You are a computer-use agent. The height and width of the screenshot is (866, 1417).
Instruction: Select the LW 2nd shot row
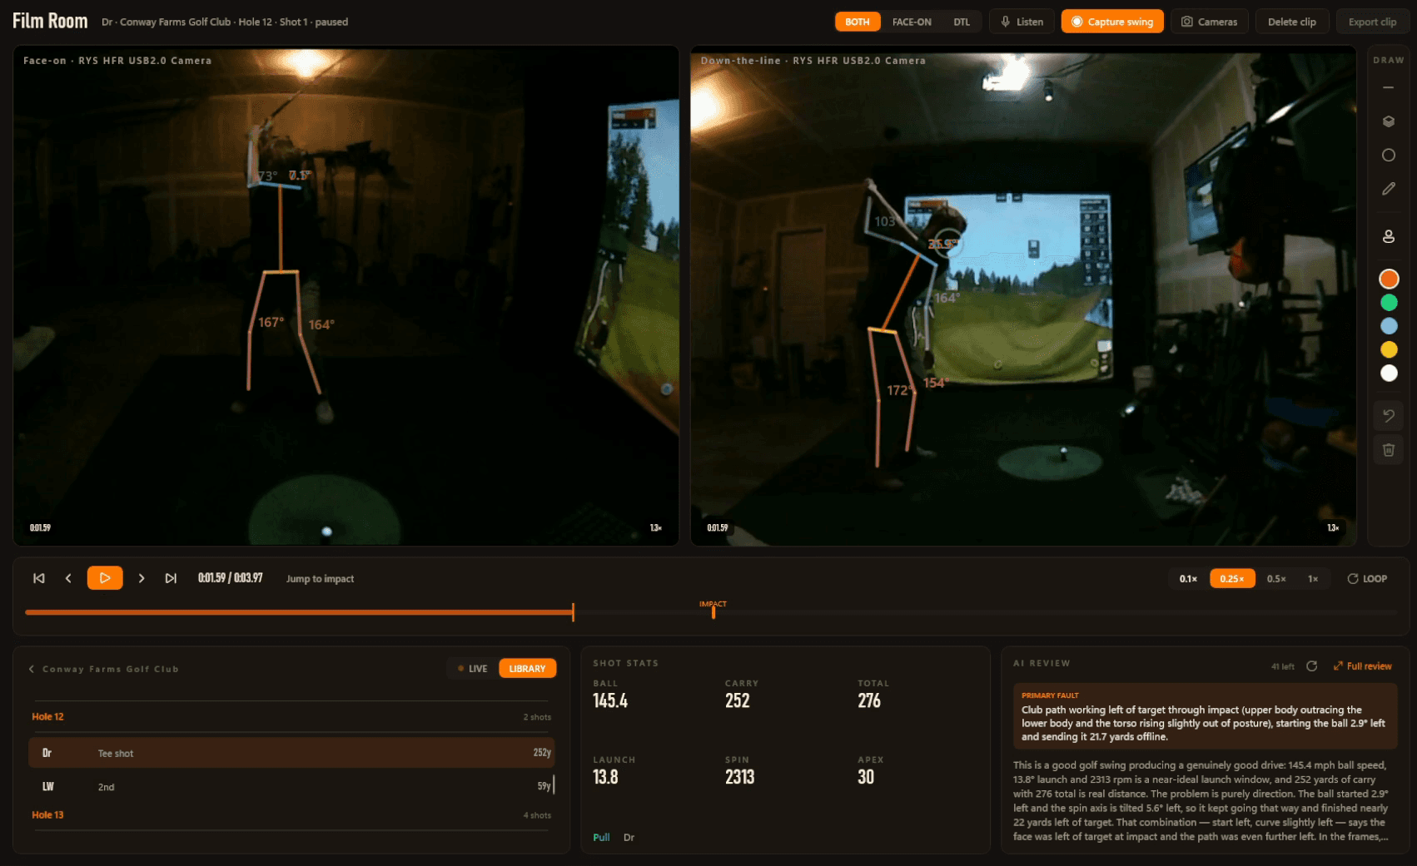click(291, 786)
